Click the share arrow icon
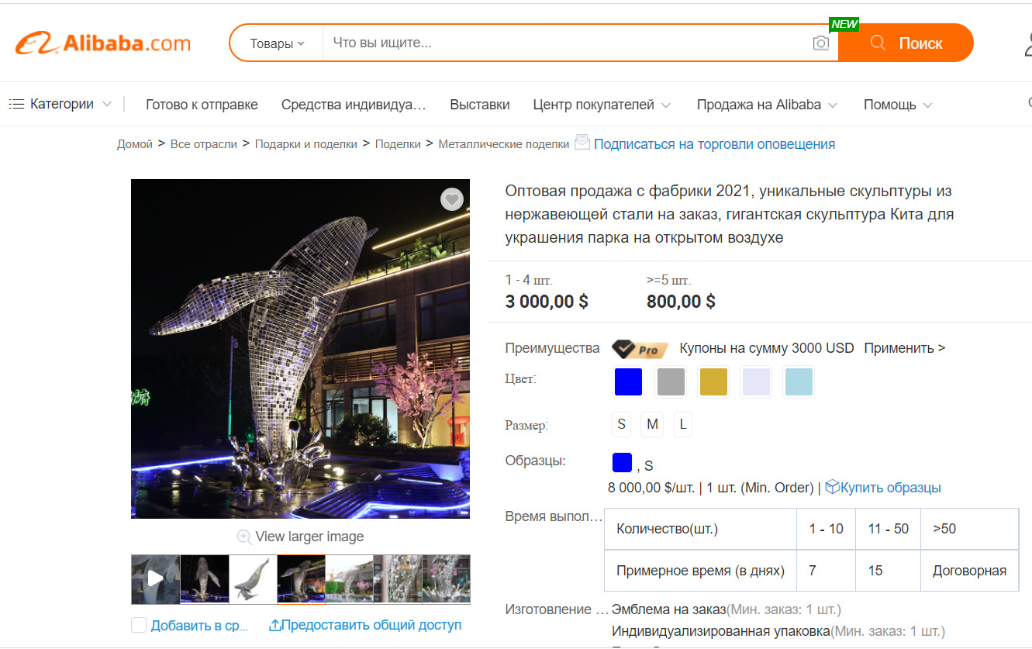Viewport: 1032px width, 649px height. tap(274, 625)
